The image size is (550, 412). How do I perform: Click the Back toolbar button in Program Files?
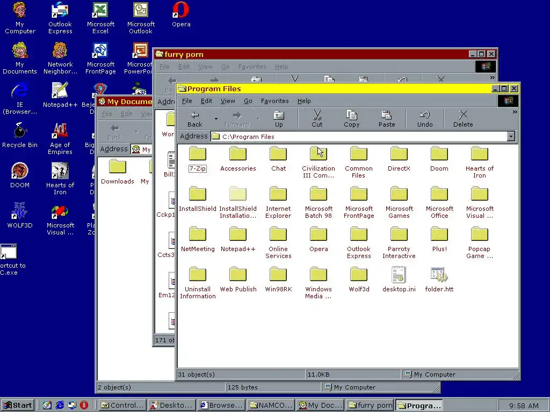194,119
